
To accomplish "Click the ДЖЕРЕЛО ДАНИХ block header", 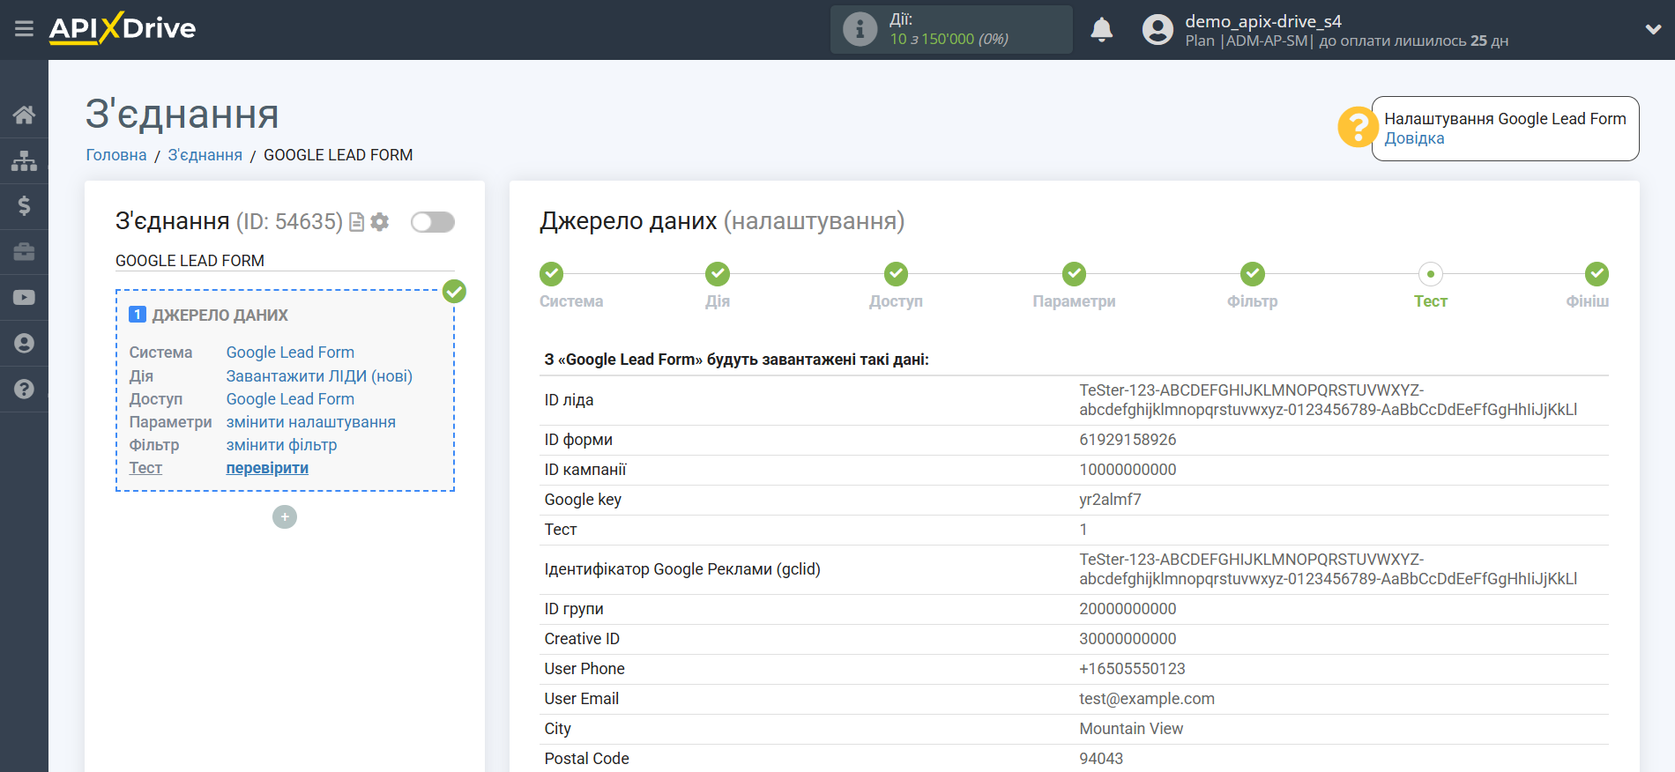I will [x=220, y=315].
